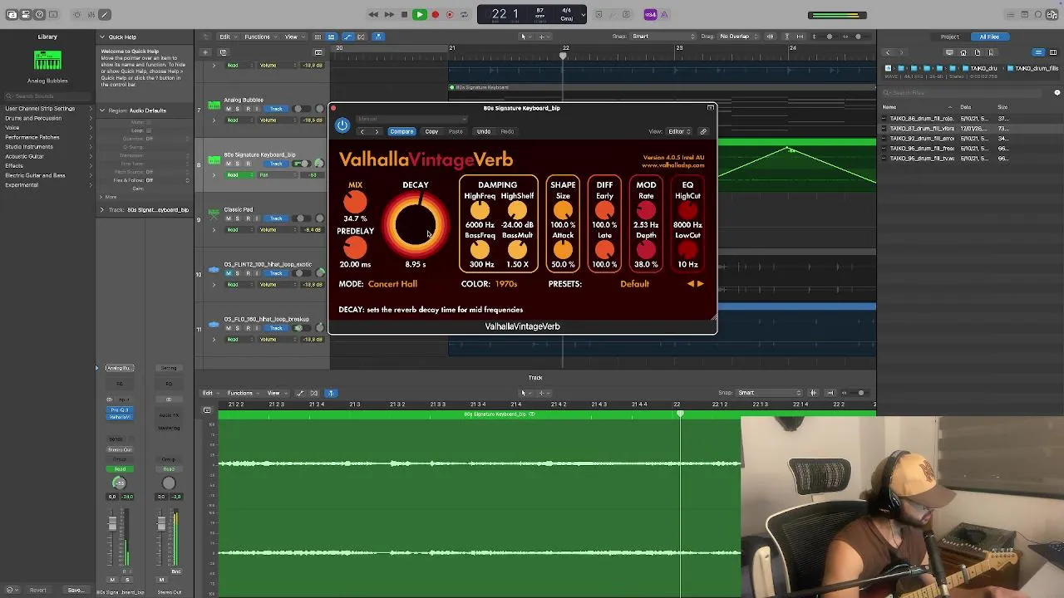This screenshot has width=1064, height=598.
Task: Click the Revert button in Library
Action: coord(37,591)
